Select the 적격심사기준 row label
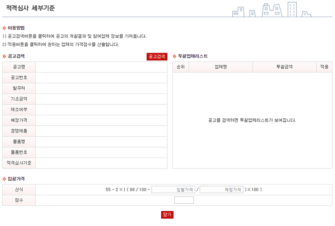The image size is (335, 226). (x=19, y=163)
